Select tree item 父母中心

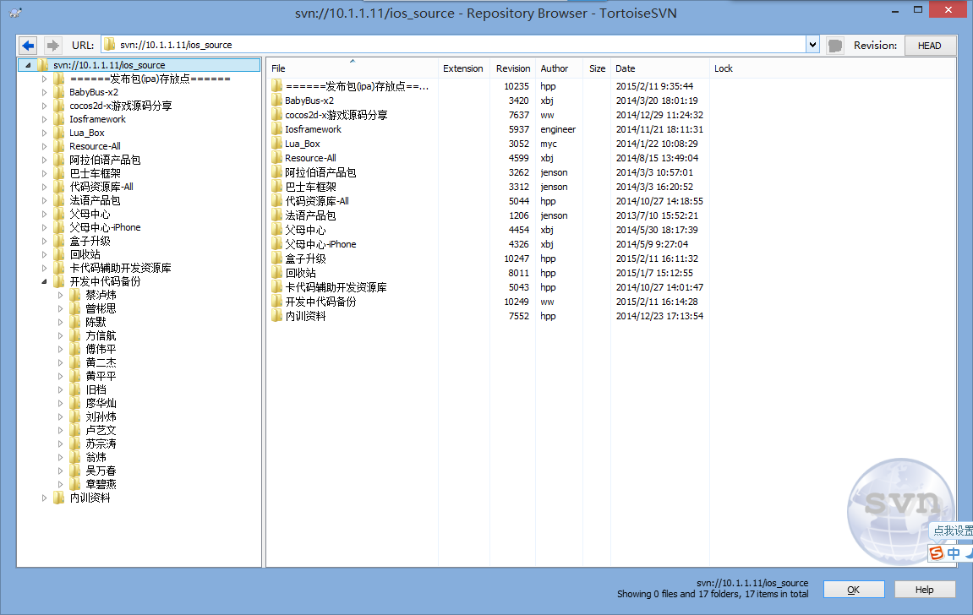pyautogui.click(x=90, y=214)
